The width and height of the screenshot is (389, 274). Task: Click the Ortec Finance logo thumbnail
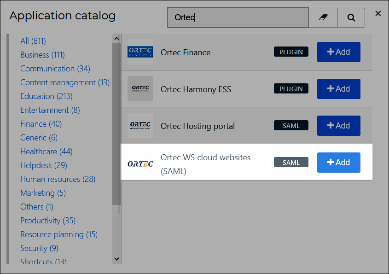(140, 52)
